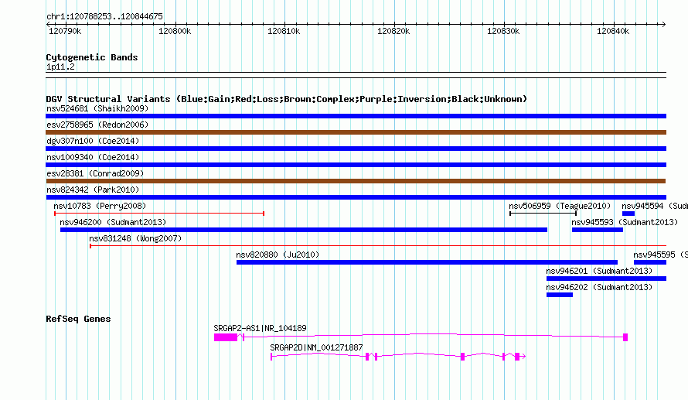Click the 120840k ruler tick label
The image size is (688, 400).
pos(613,31)
